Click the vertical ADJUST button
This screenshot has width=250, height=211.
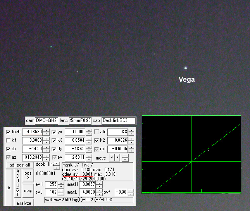point(17,182)
